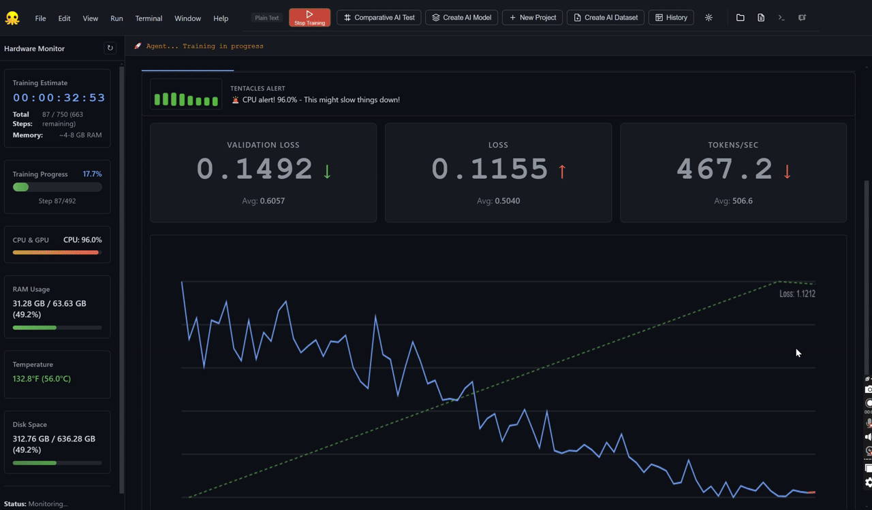The image size is (872, 510).
Task: Click the Comparative AI Test button
Action: click(x=379, y=18)
